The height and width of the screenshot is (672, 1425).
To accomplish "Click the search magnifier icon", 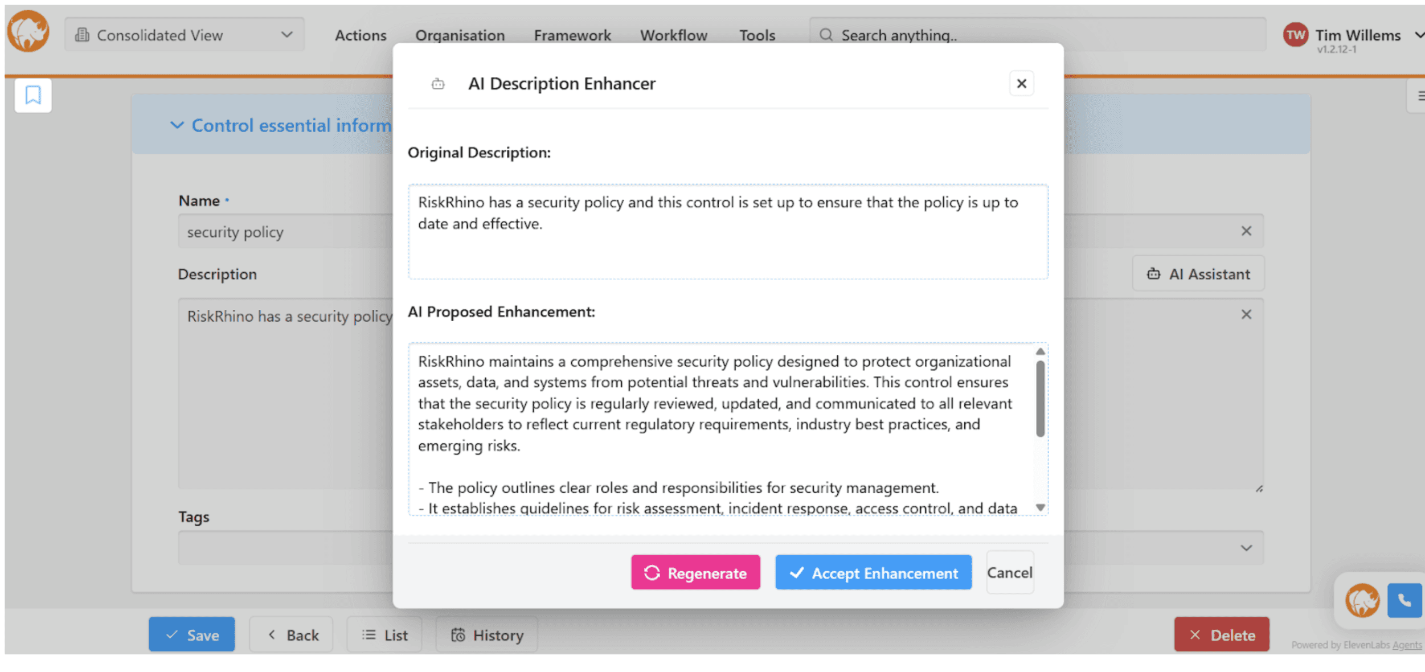I will point(826,35).
